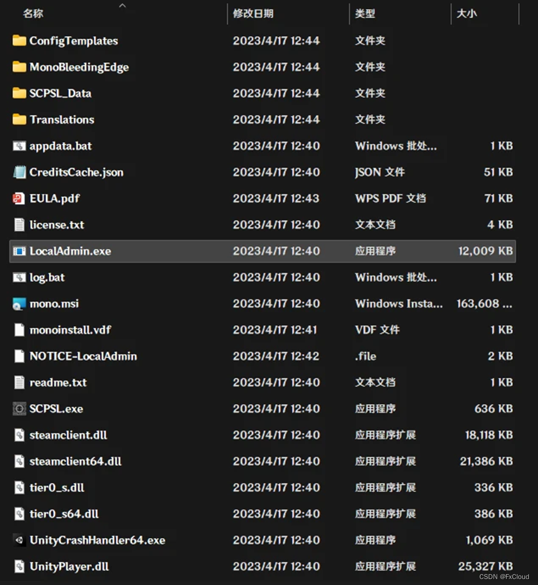Click the MonoBleedingEdge folder icon
Image resolution: width=538 pixels, height=585 pixels.
tap(19, 67)
